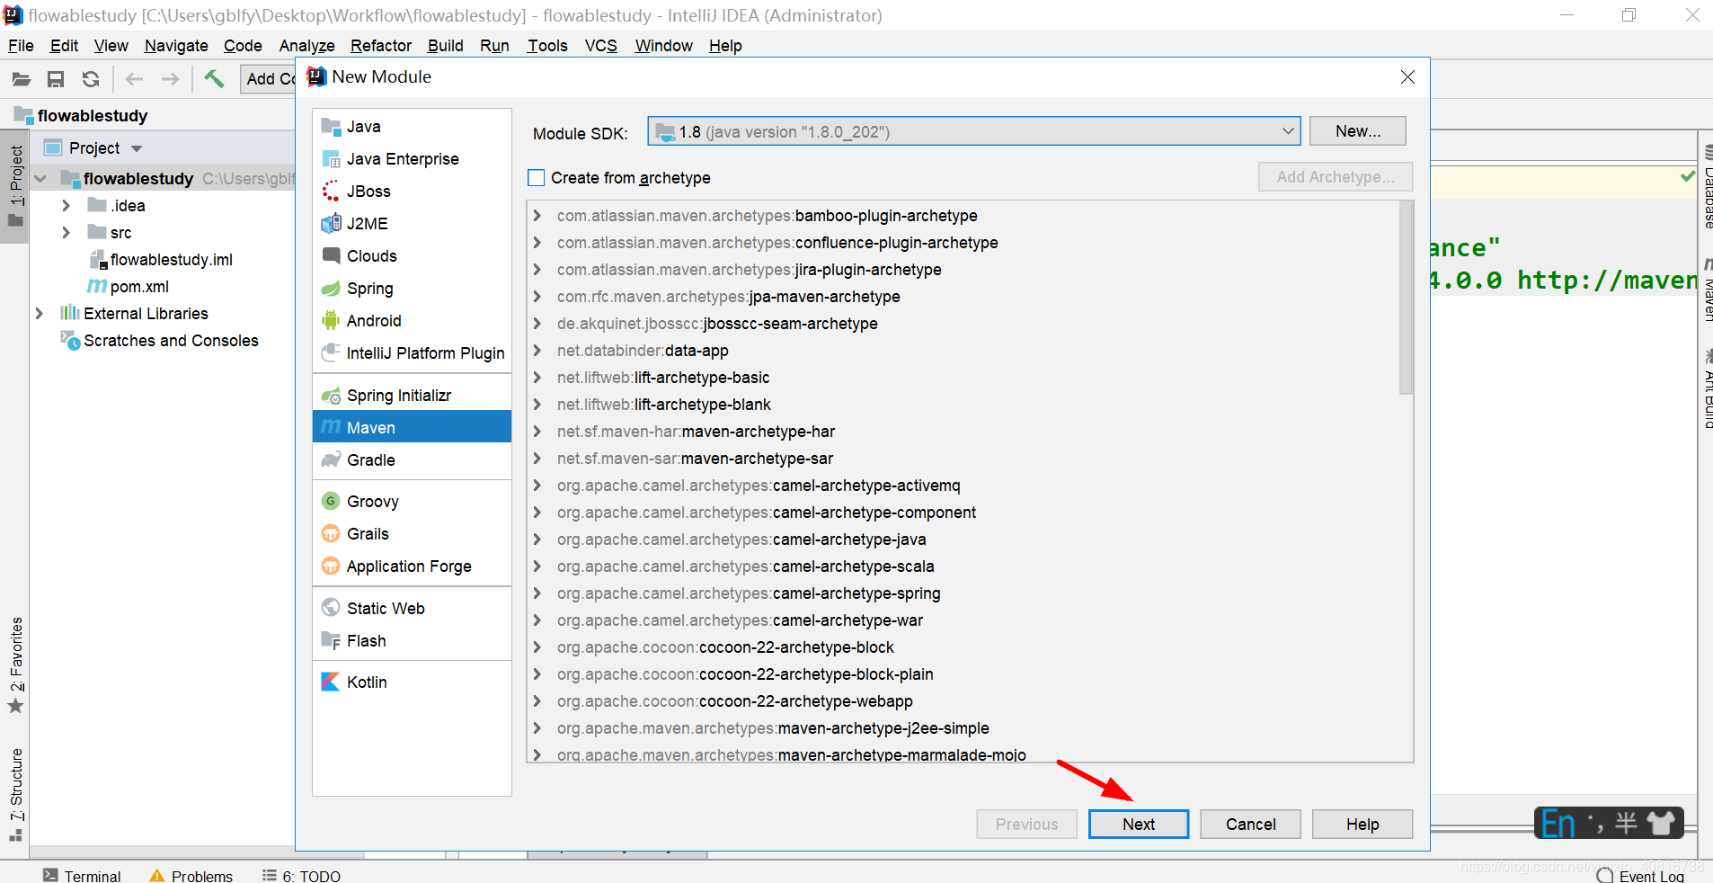
Task: Select the J2ME module type
Action: click(x=412, y=224)
